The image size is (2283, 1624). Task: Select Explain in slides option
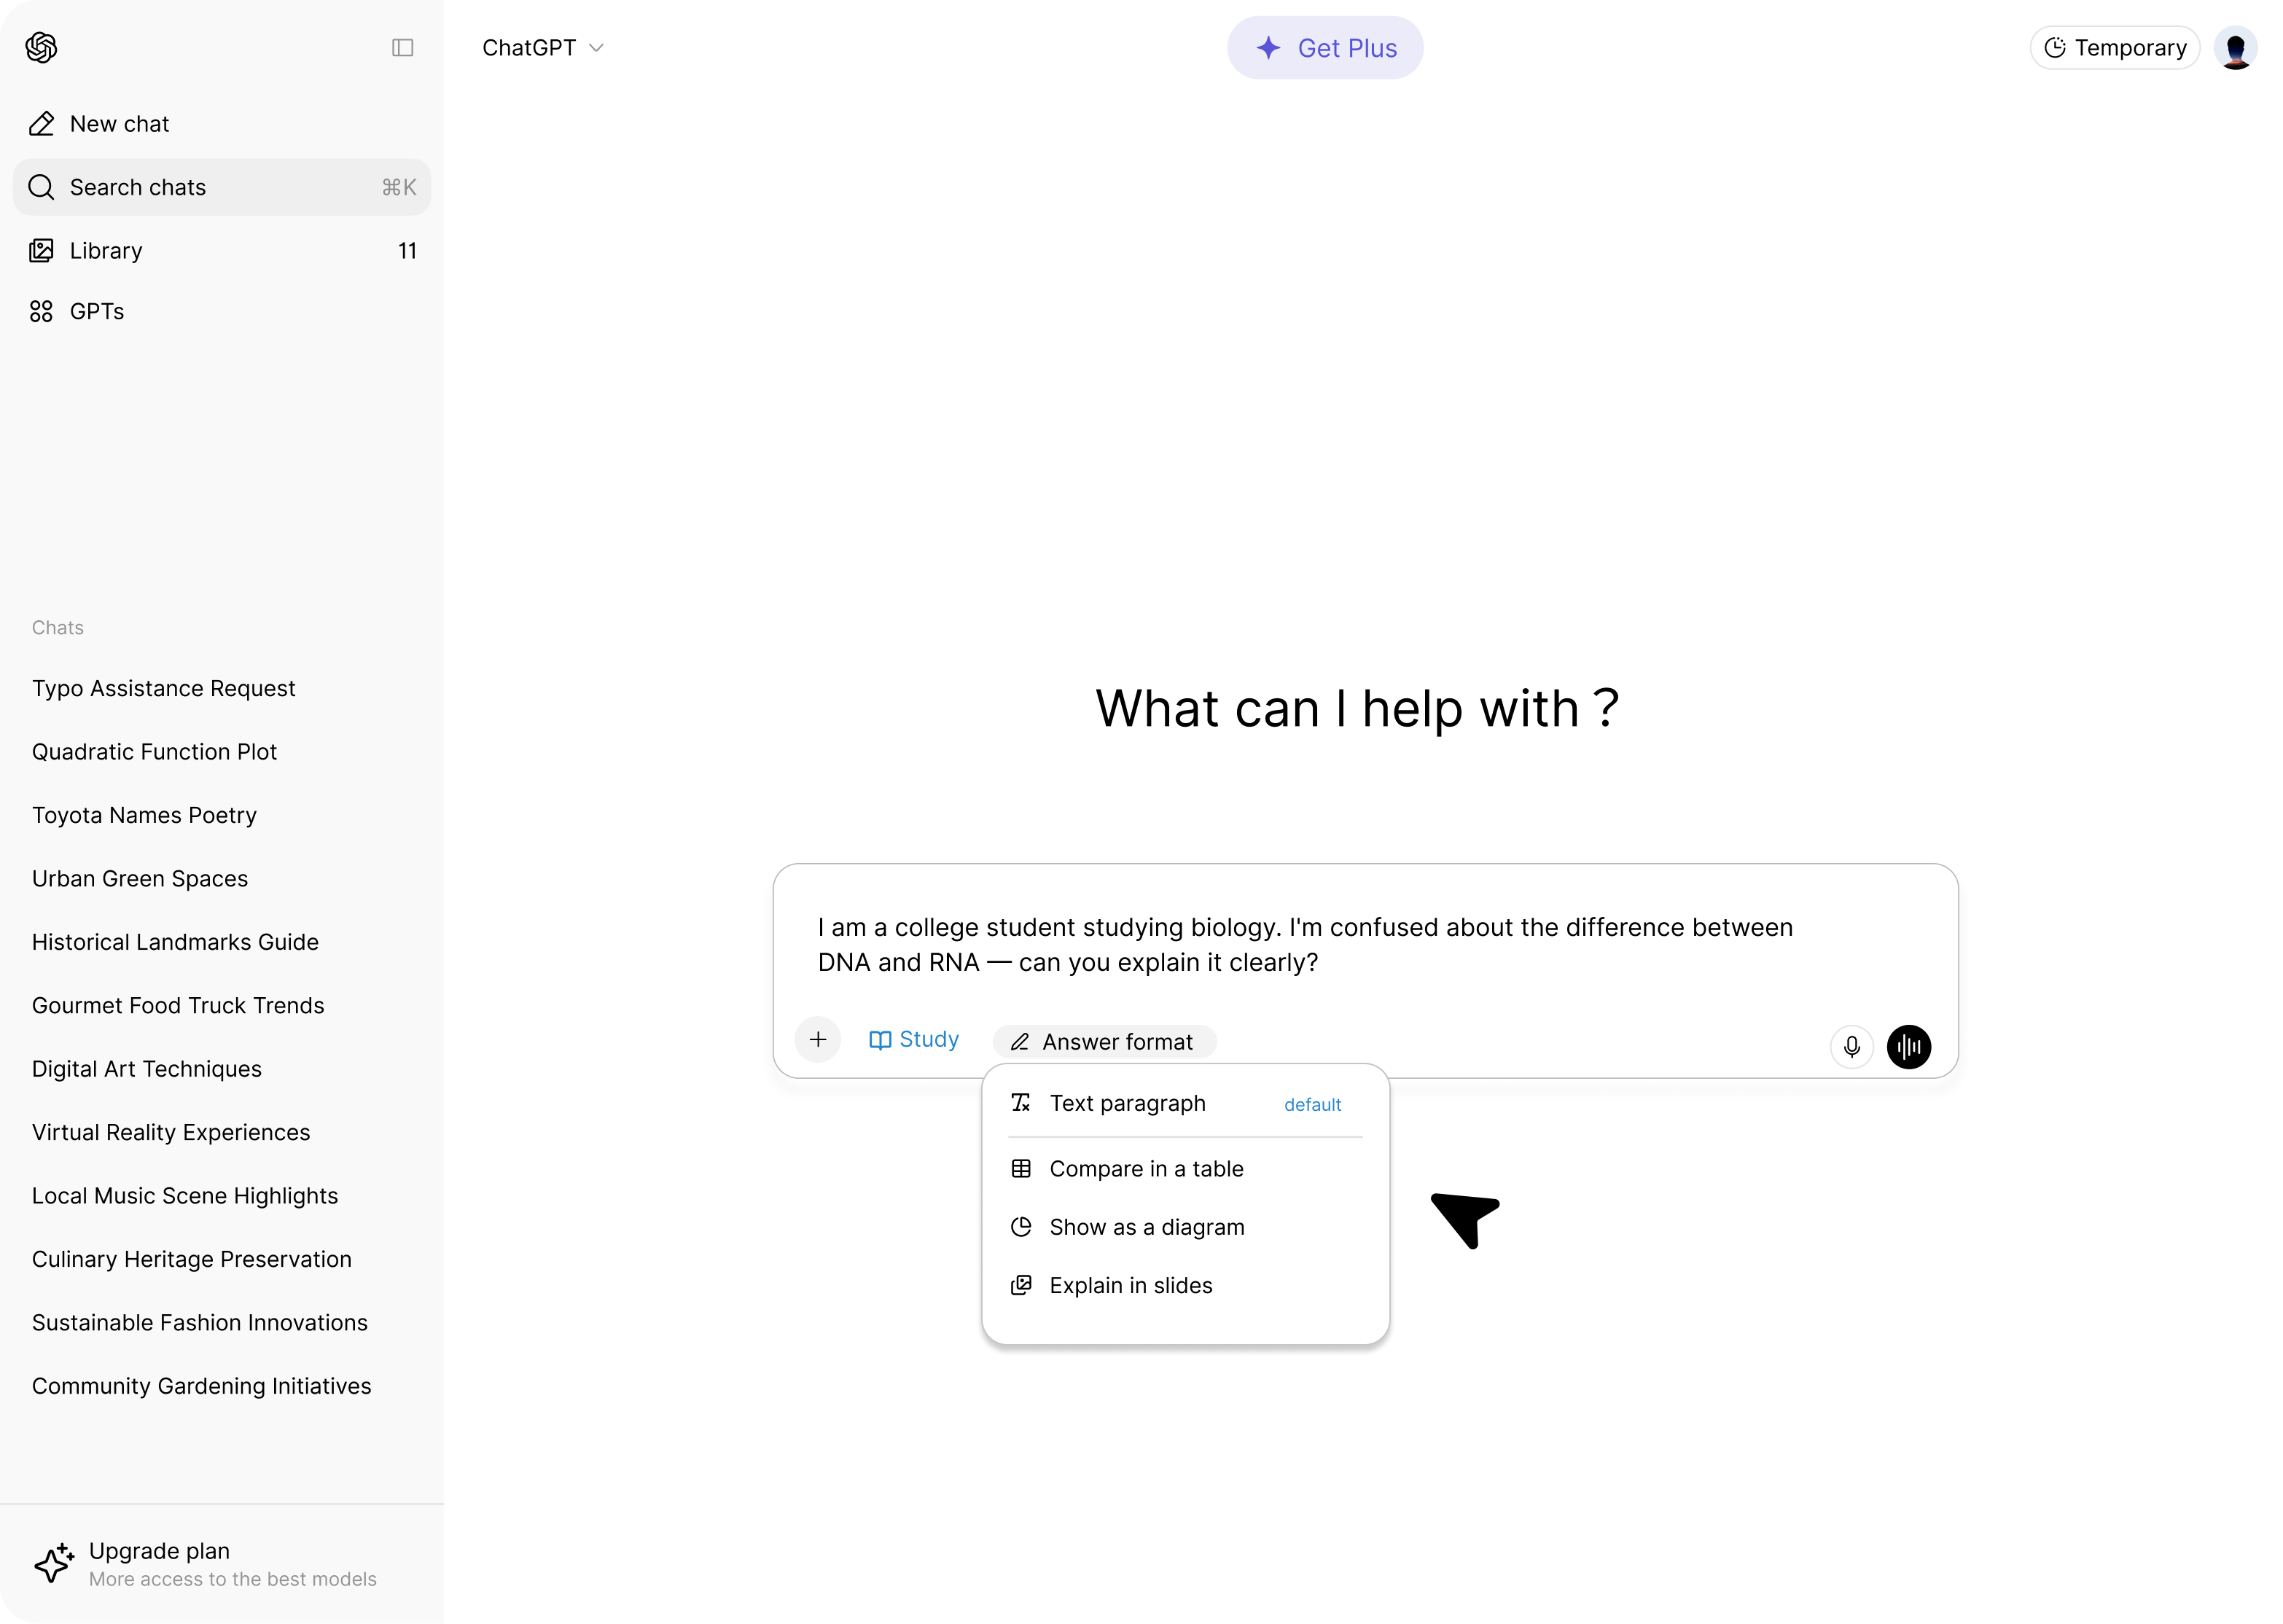pyautogui.click(x=1185, y=1286)
